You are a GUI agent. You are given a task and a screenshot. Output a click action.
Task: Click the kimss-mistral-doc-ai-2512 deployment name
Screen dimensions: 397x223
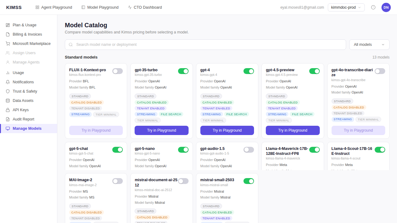point(153,190)
